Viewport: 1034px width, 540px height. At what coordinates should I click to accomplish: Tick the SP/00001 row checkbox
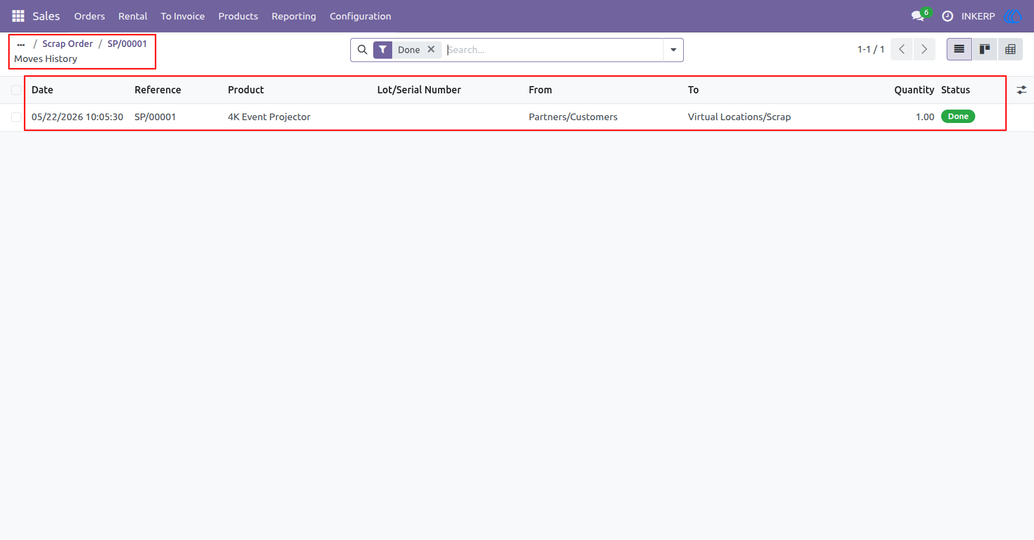16,117
